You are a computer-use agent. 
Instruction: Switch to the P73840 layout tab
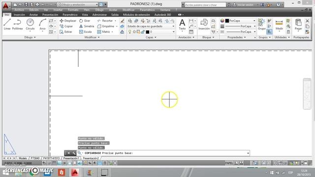35,158
